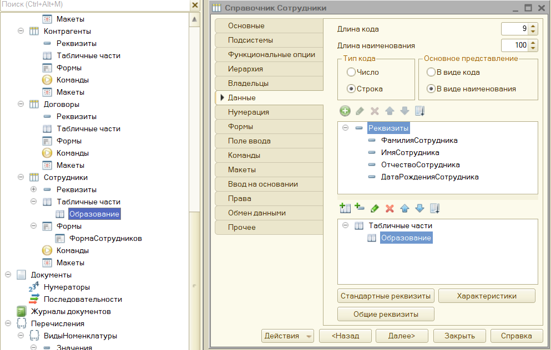
Task: Open Формы tab in dialog
Action: tap(269, 127)
